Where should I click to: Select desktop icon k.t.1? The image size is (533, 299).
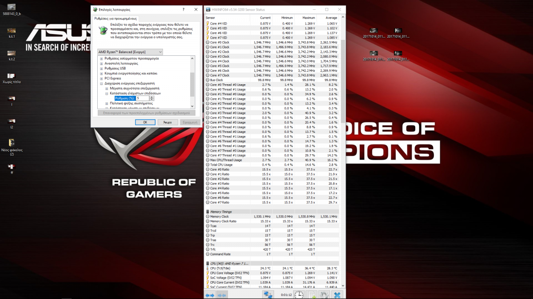[x=12, y=33]
